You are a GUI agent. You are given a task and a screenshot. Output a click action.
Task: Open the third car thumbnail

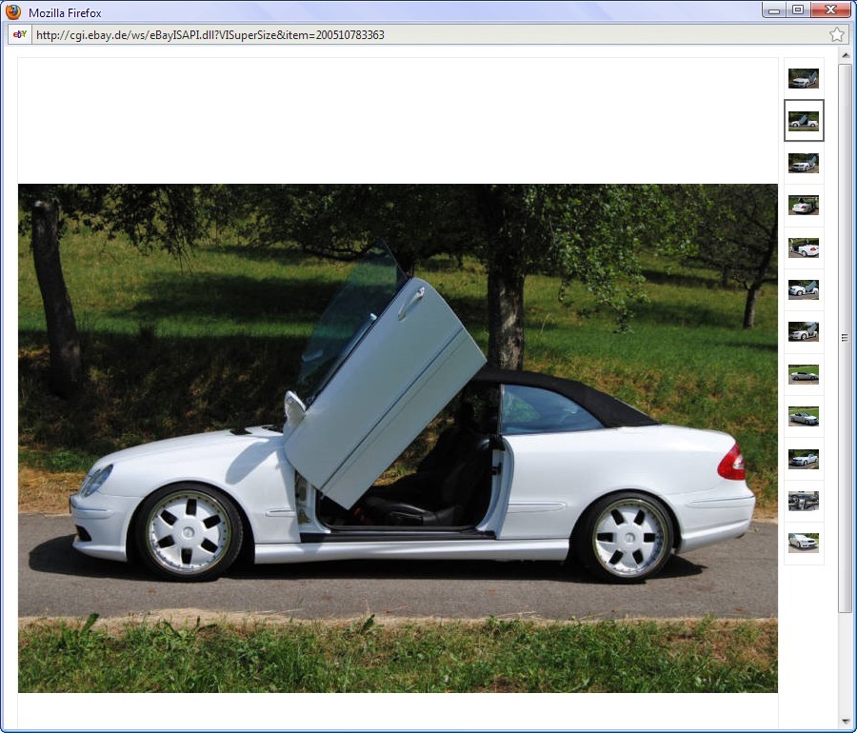click(x=803, y=163)
